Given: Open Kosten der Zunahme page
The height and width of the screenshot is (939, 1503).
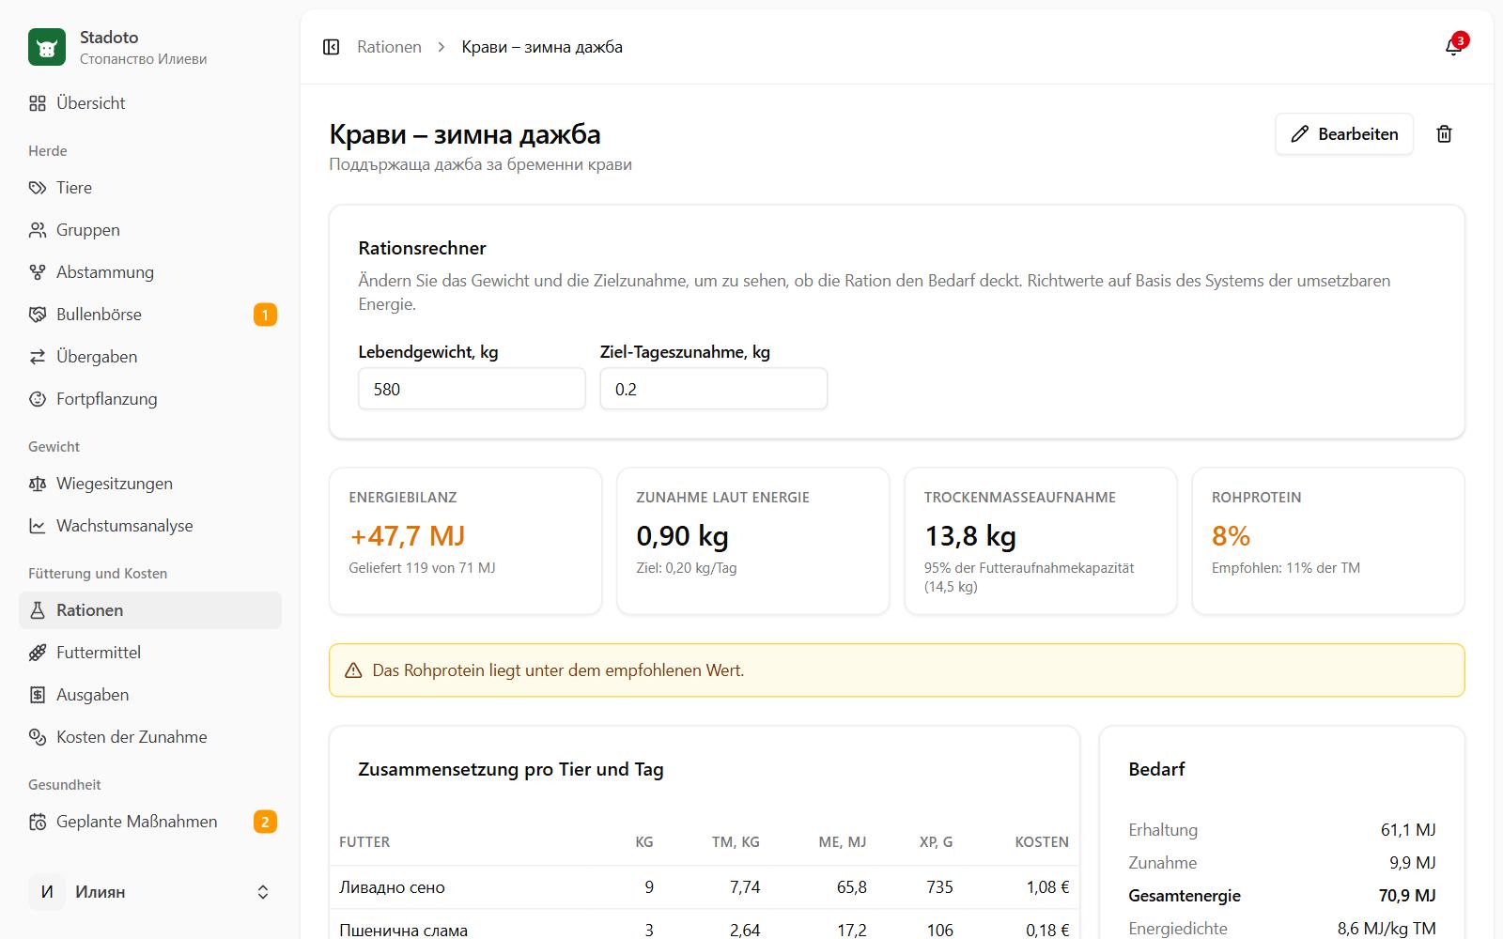Looking at the screenshot, I should pos(150,737).
